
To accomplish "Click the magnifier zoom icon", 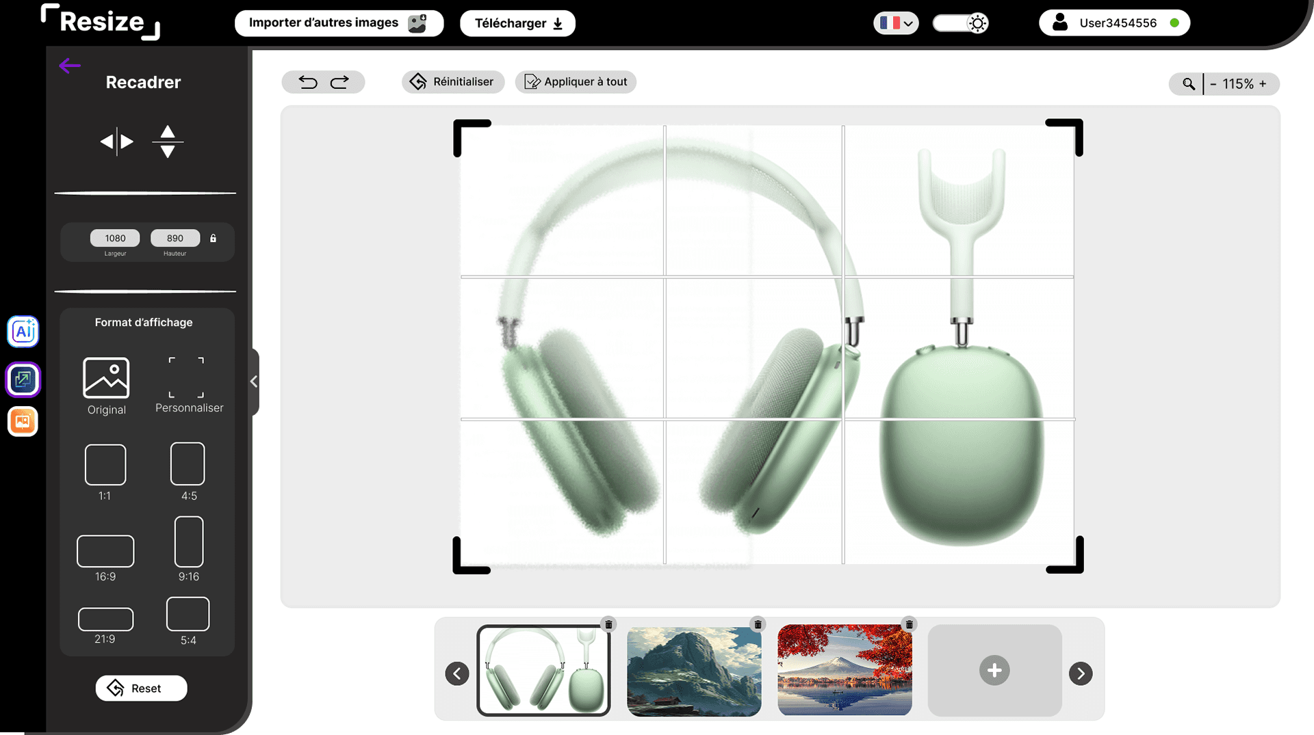I will coord(1188,84).
